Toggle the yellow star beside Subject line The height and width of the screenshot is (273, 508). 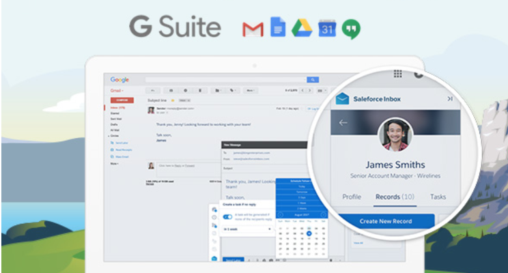click(x=173, y=100)
